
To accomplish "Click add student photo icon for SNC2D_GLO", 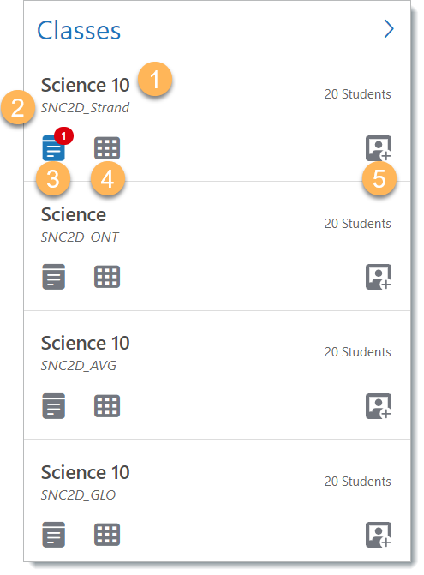I will [x=379, y=535].
